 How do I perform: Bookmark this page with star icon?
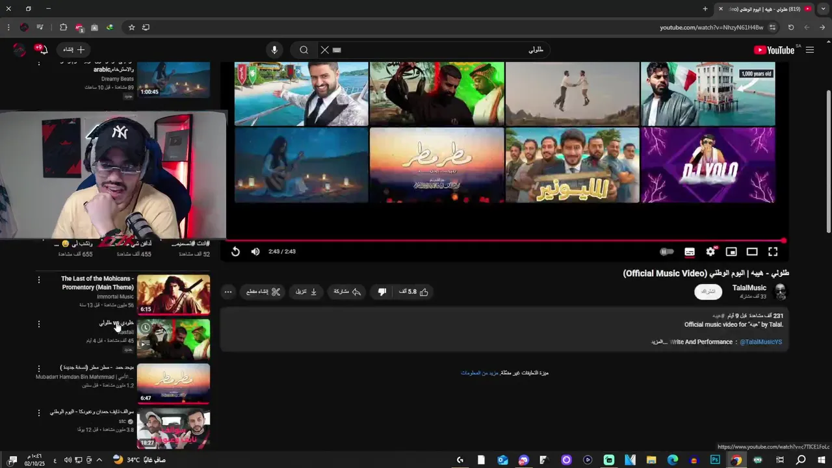131,27
